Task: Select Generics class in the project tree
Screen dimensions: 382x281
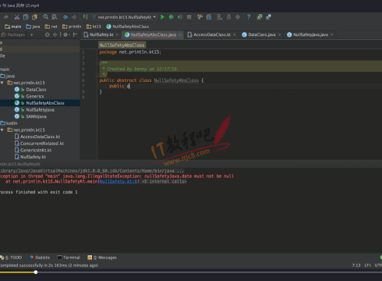Action: click(x=29, y=96)
